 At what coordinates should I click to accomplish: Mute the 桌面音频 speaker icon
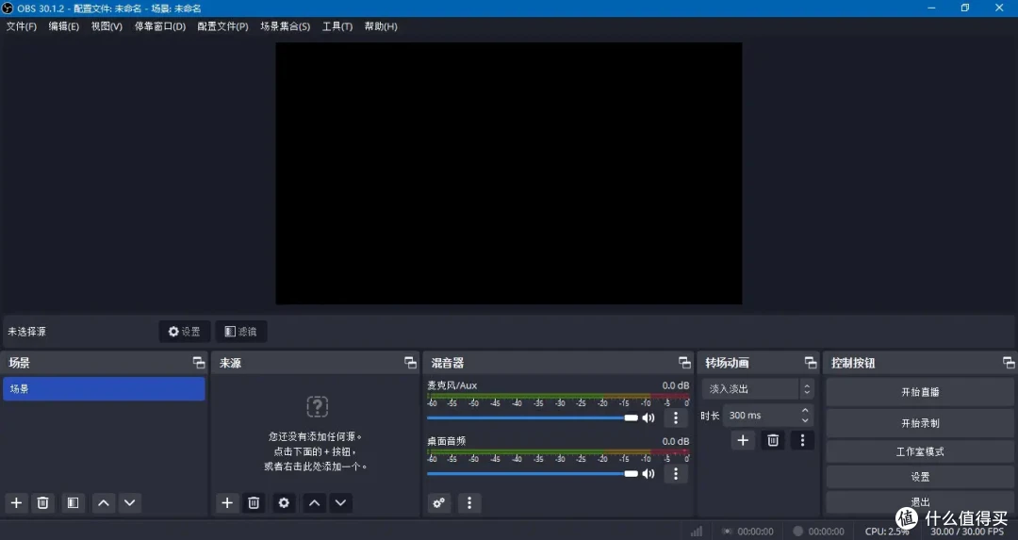[649, 474]
